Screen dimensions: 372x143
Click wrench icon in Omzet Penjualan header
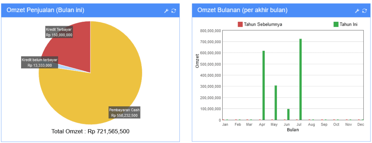tap(166, 11)
